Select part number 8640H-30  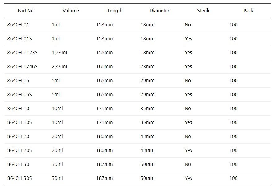click(18, 164)
